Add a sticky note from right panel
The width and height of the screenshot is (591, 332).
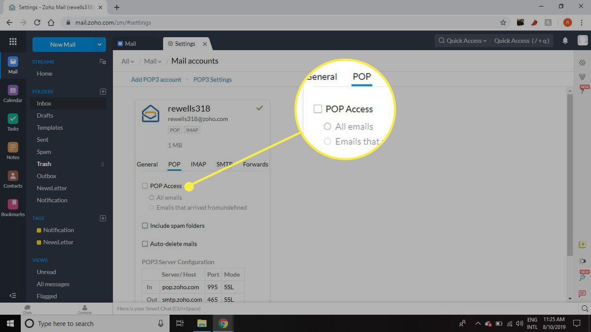tap(582, 245)
